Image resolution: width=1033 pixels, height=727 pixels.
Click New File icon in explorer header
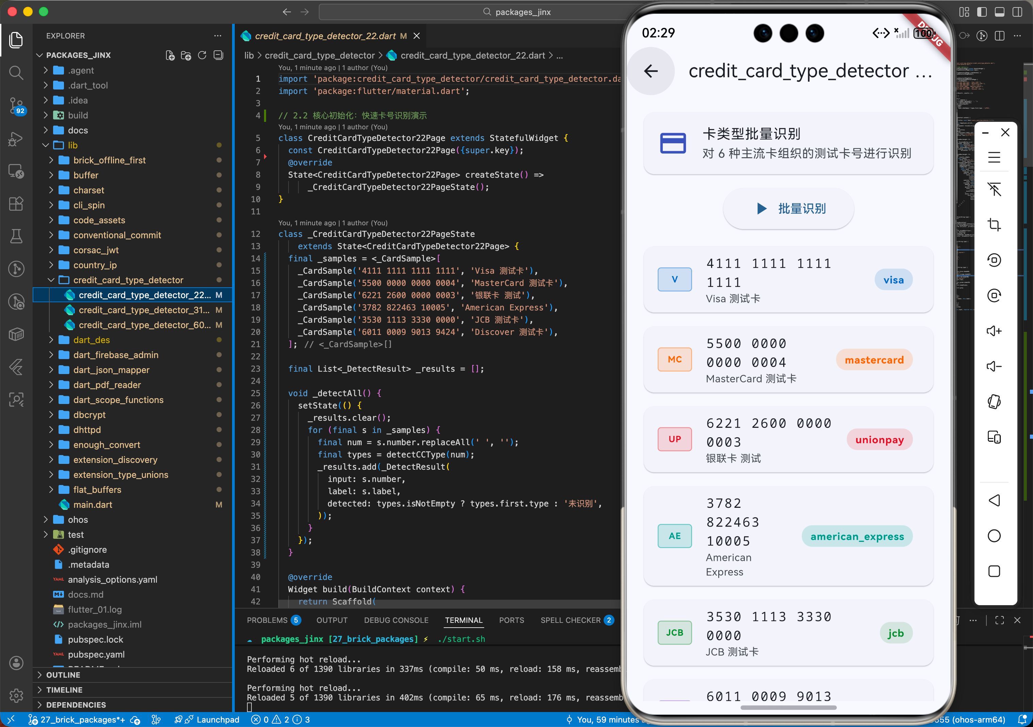pos(170,55)
